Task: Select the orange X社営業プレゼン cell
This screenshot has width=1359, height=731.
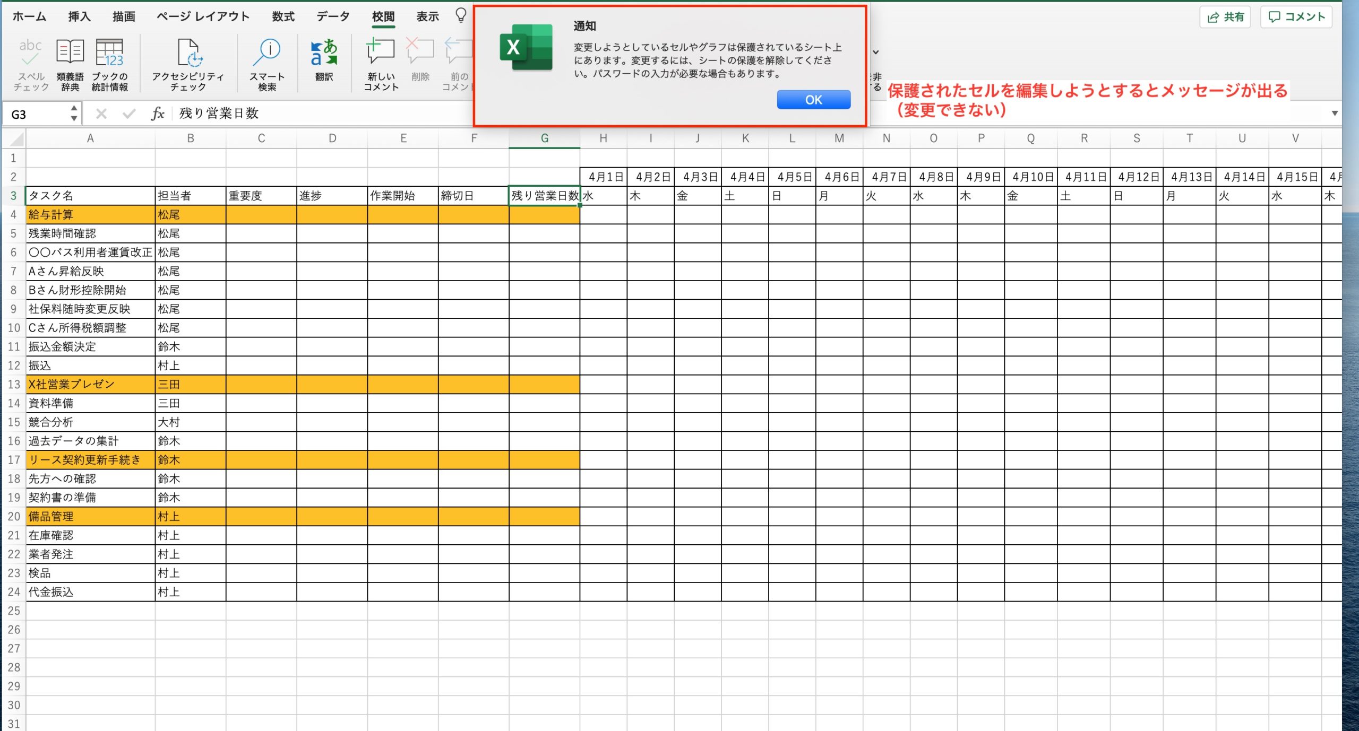Action: 90,384
